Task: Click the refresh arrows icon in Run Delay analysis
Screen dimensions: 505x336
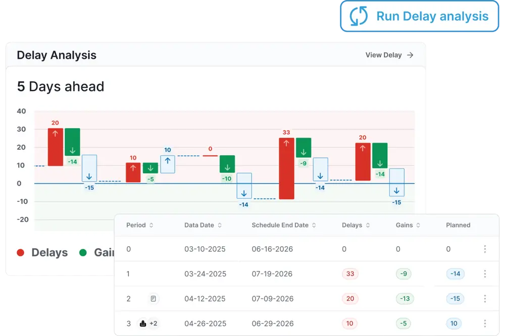Action: (359, 16)
